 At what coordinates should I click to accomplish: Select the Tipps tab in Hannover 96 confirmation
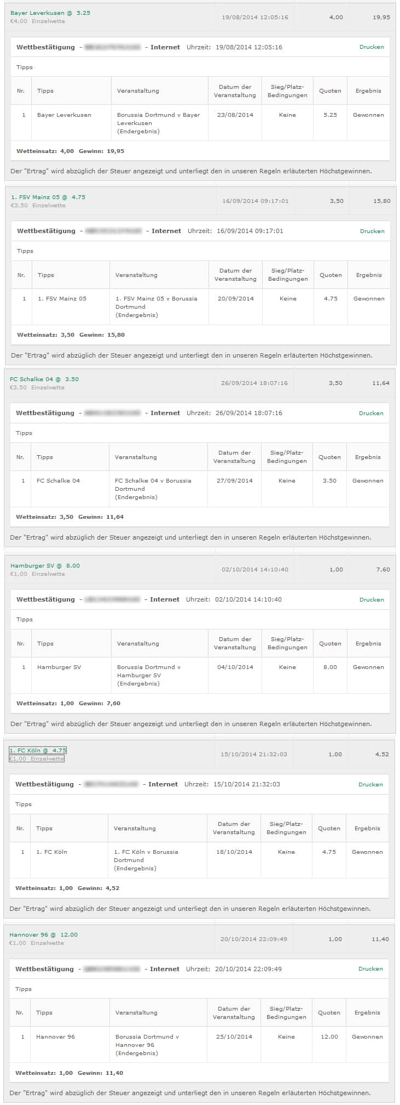[24, 989]
